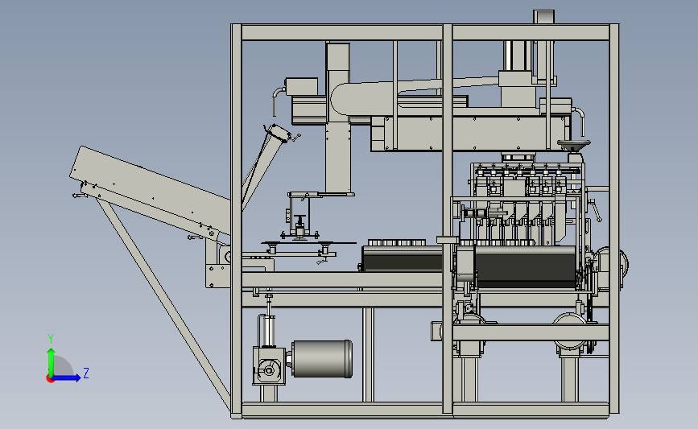The image size is (698, 429).
Task: Select the diagonal support brace under the chute
Action: coord(164,303)
